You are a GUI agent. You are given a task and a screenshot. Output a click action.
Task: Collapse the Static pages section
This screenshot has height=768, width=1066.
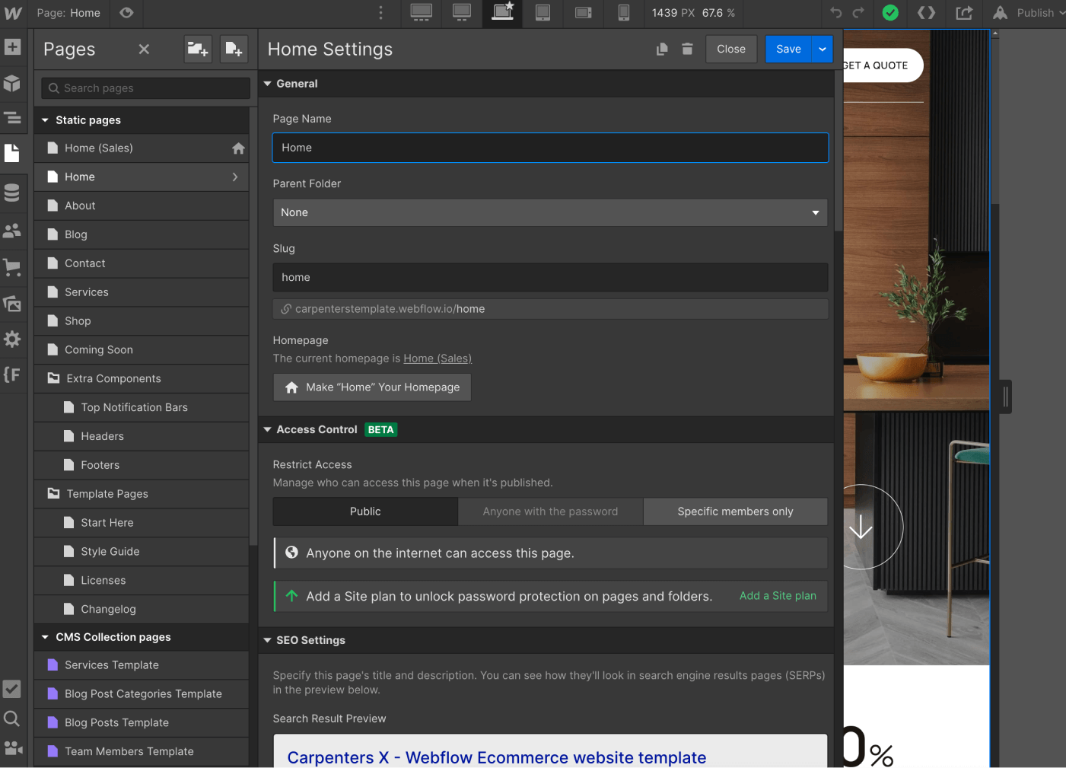(x=44, y=120)
